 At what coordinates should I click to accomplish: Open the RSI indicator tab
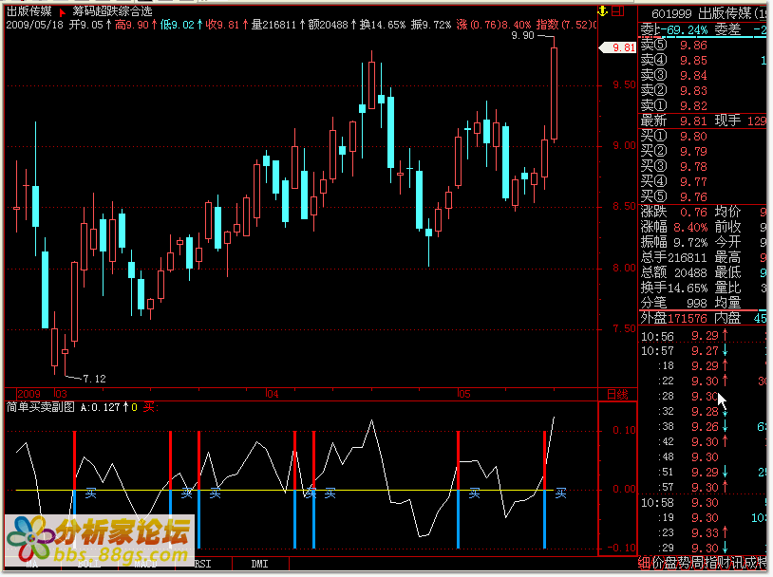[202, 565]
